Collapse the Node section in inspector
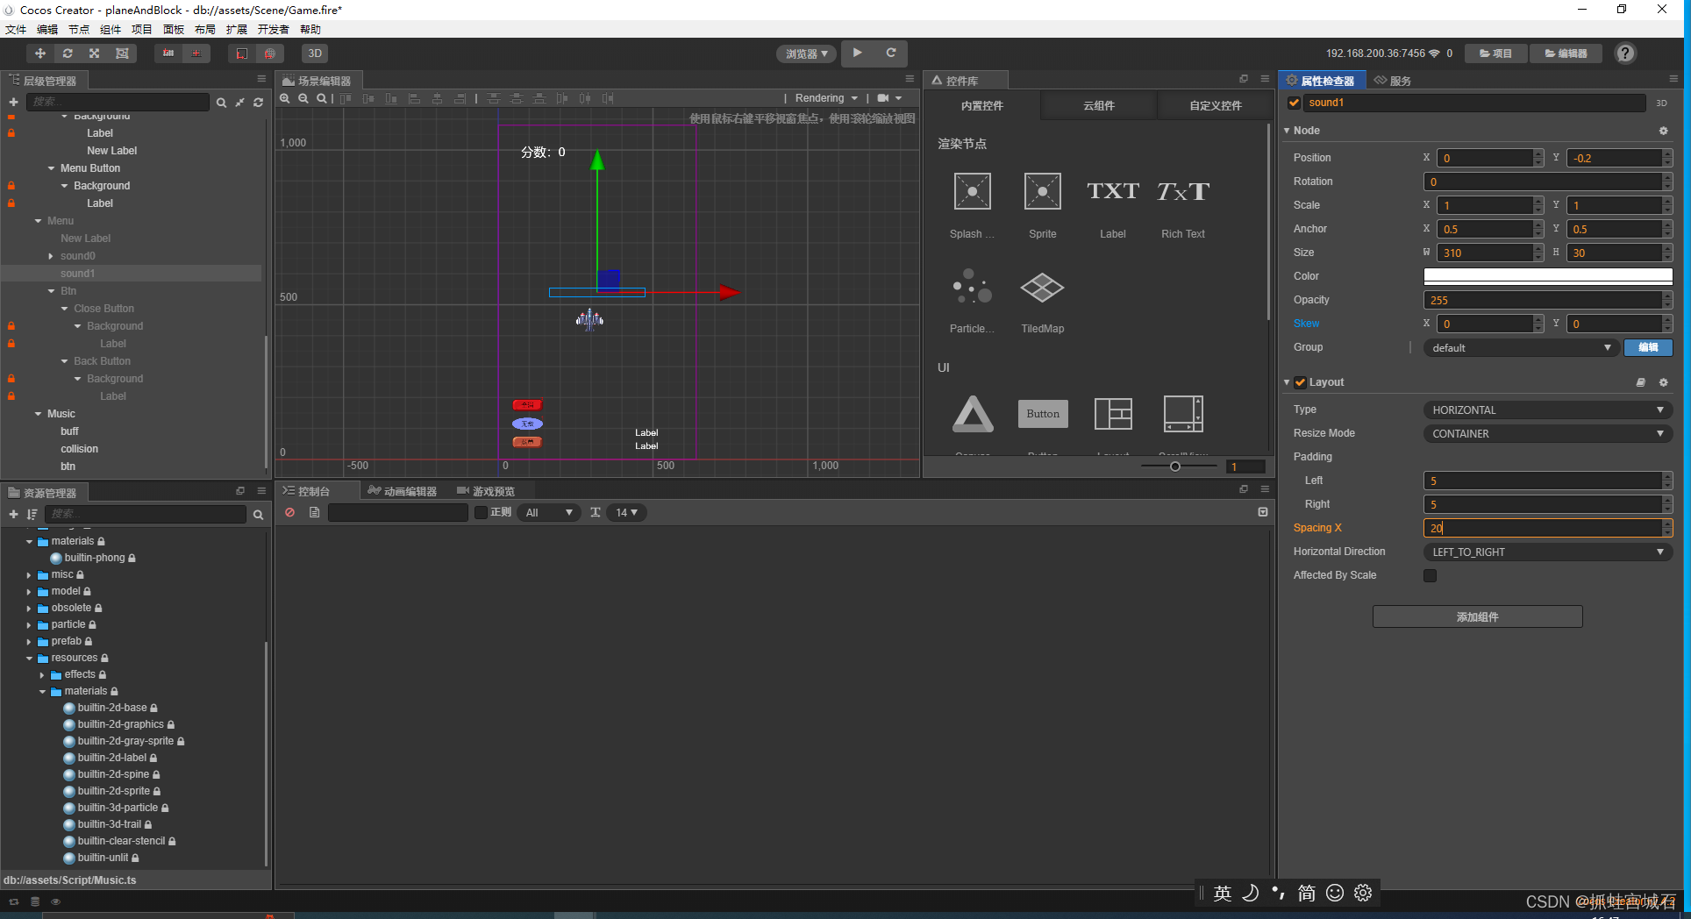Image resolution: width=1691 pixels, height=919 pixels. [x=1287, y=131]
